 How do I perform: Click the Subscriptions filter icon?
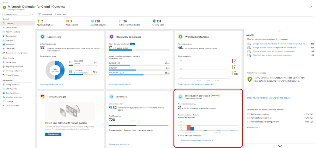pos(40,14)
